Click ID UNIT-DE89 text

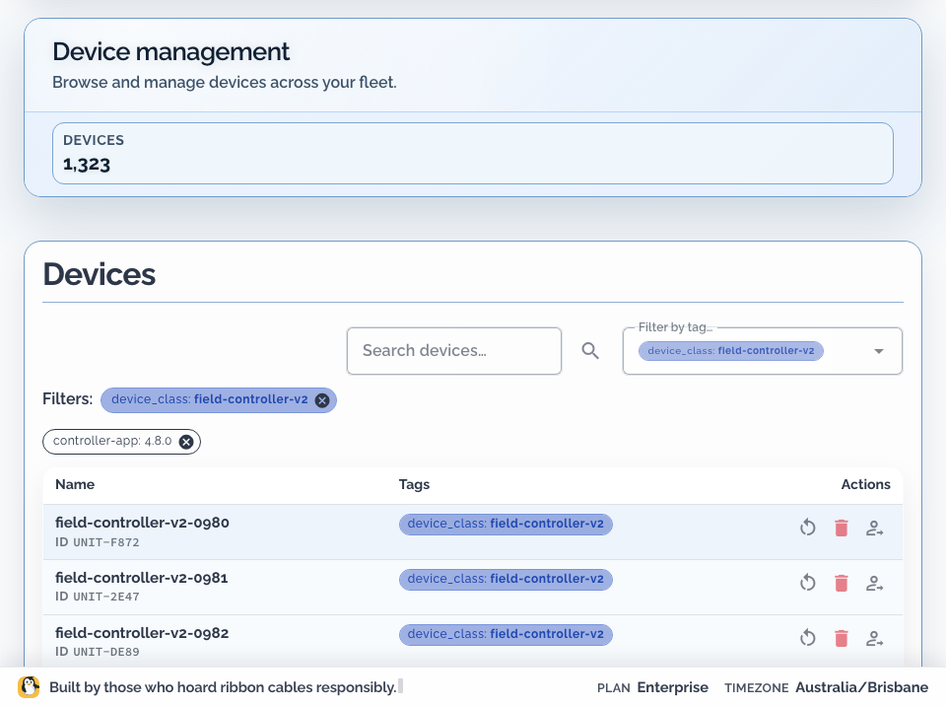coord(98,652)
